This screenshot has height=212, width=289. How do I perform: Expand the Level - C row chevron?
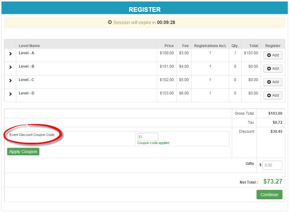pos(11,81)
